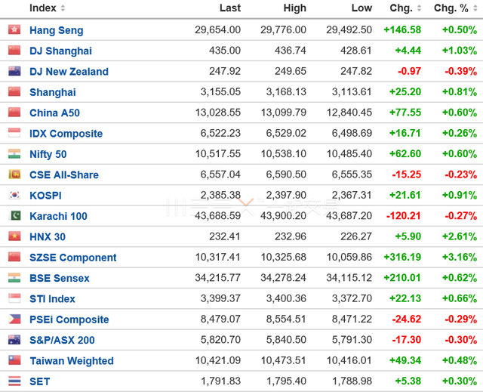
Task: Select China A50 change +77.55
Action: coord(405,113)
